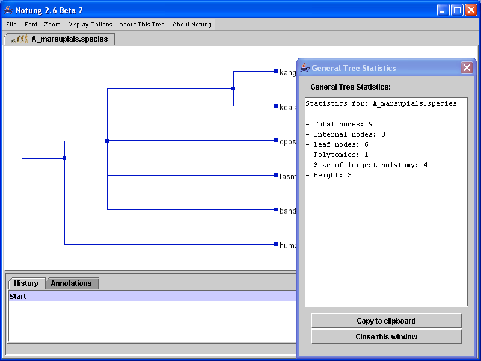481x361 pixels.
Task: Open the Display Options menu
Action: 90,25
